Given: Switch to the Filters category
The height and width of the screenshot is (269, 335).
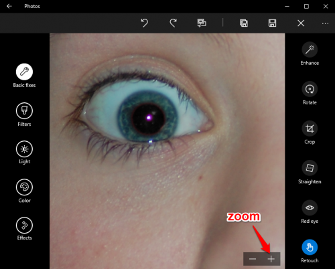Looking at the screenshot, I should 24,110.
